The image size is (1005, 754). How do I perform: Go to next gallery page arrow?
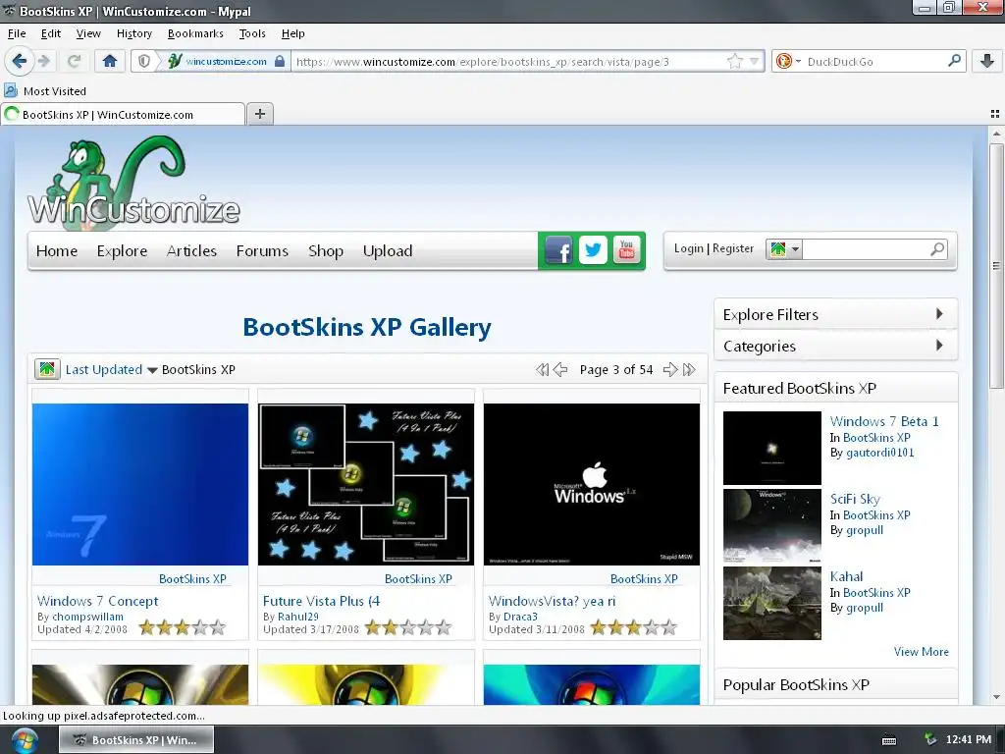669,370
